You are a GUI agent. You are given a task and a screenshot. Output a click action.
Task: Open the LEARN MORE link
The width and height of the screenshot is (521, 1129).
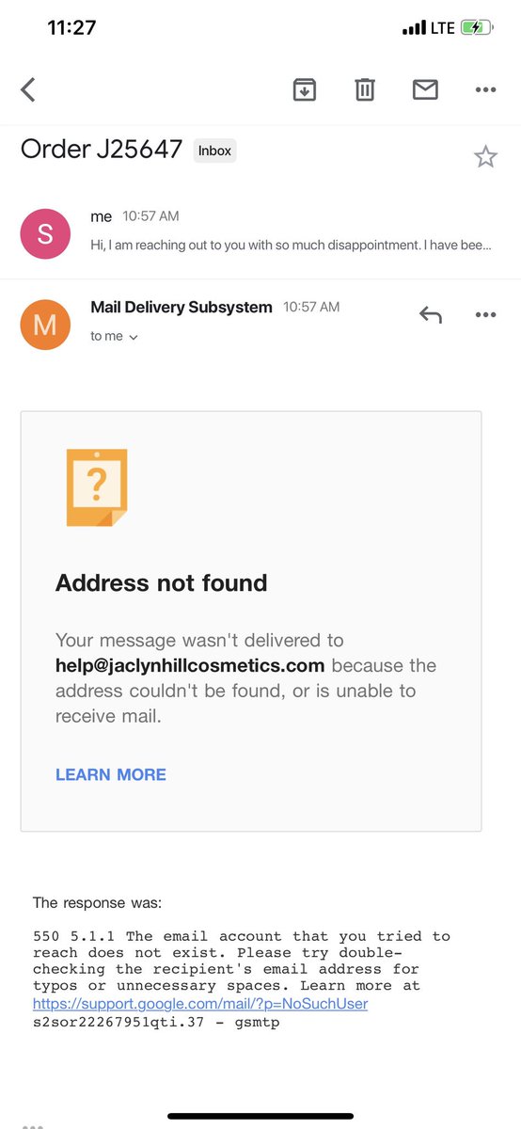111,774
